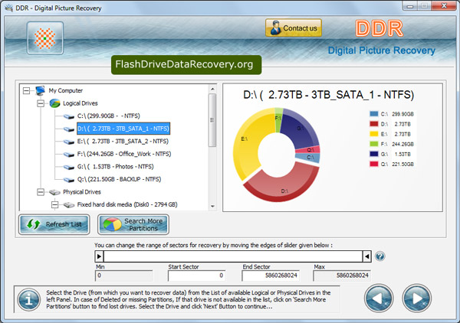Click the drive tree scrollbar thumb
The image size is (460, 323).
(212, 120)
